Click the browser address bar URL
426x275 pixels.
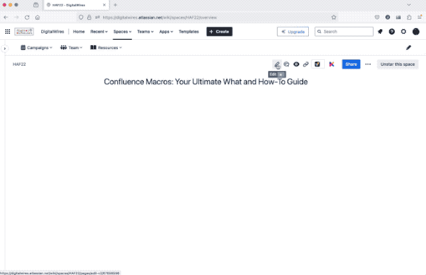click(160, 17)
